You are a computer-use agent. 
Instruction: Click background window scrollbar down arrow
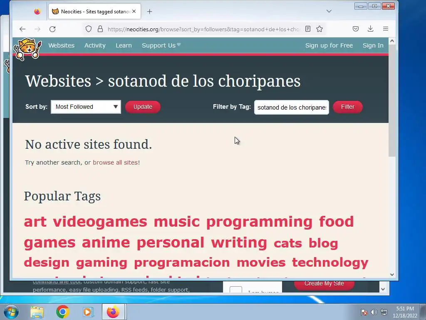383,289
